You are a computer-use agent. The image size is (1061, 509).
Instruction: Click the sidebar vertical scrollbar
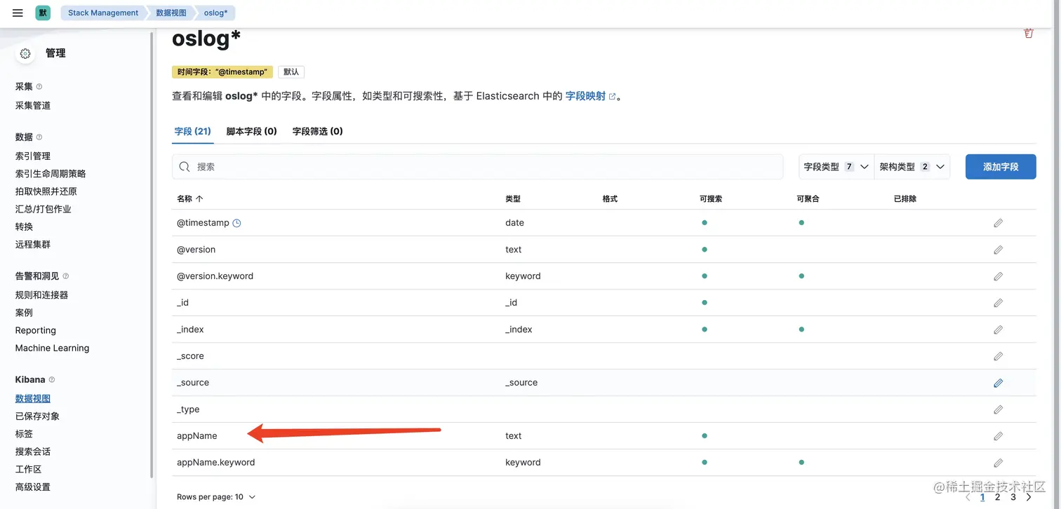point(152,256)
